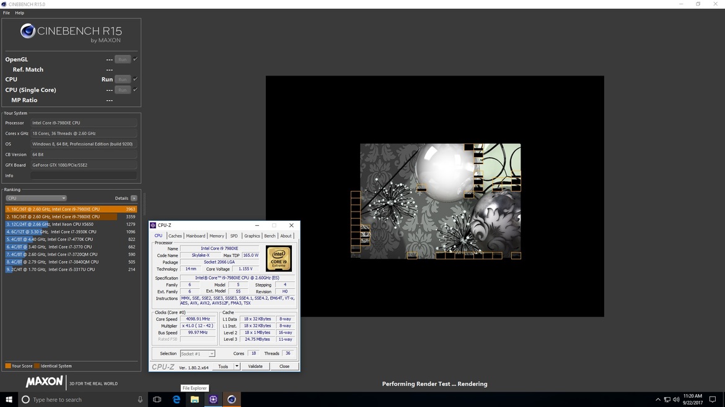Screen dimensions: 725x407
Task: Click the volume speaker tray icon
Action: [676, 400]
